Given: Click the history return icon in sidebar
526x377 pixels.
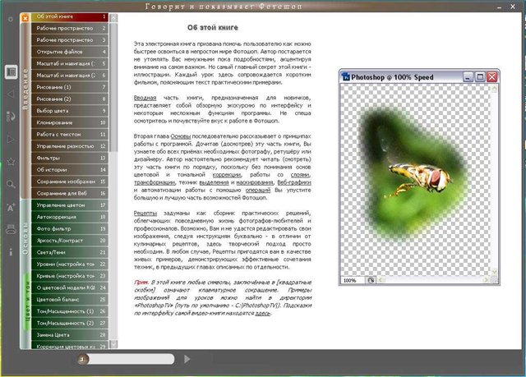Looking at the screenshot, I should 11,116.
